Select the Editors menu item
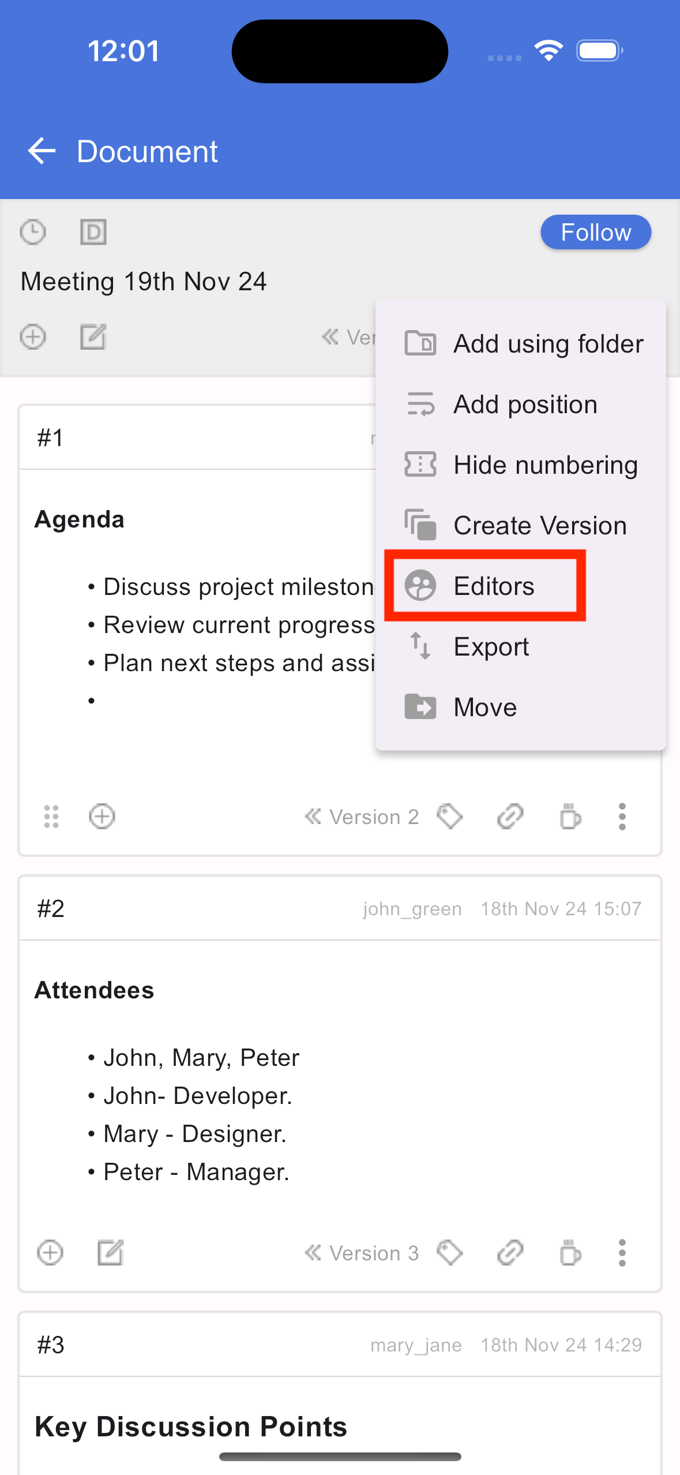This screenshot has width=680, height=1475. click(x=521, y=586)
